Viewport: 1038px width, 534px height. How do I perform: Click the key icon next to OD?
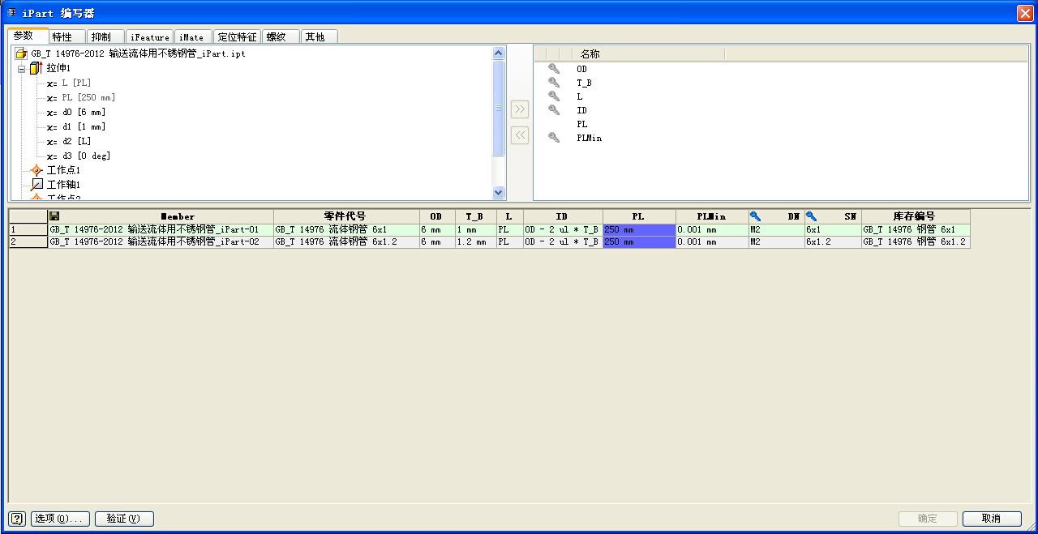click(554, 69)
